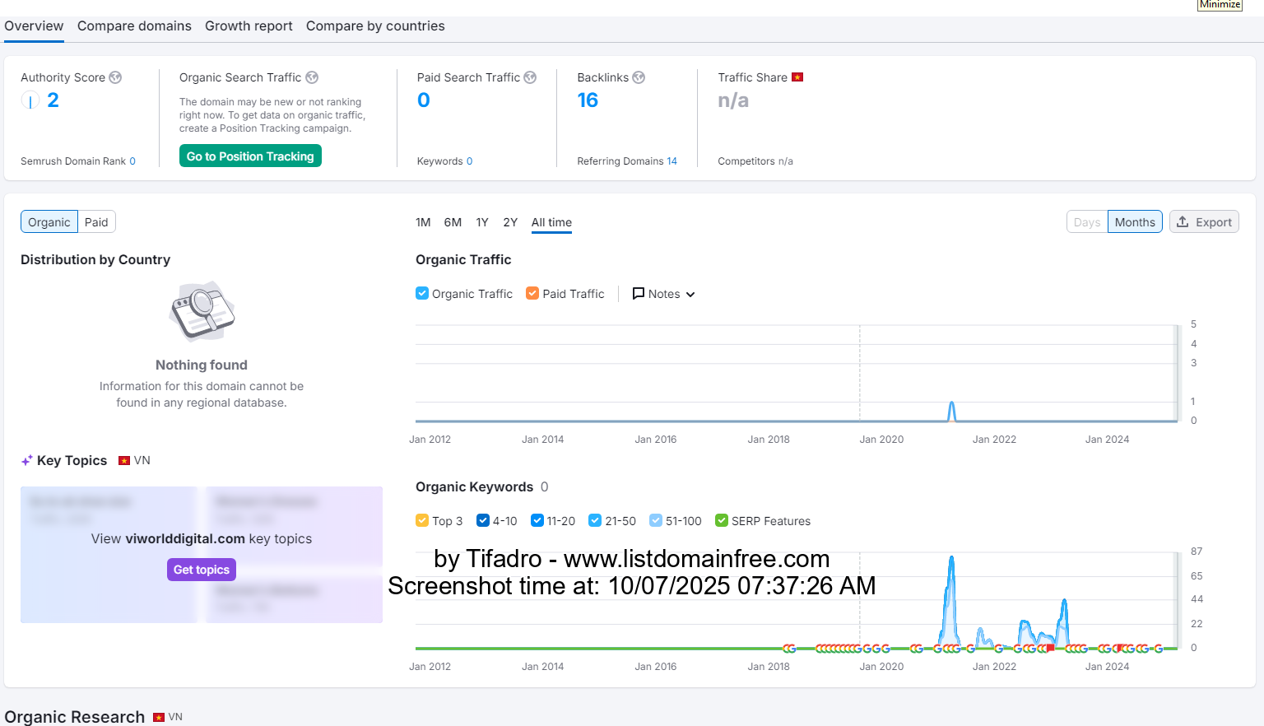Click Vietnam flag beside Traffic Share
The height and width of the screenshot is (726, 1264).
(797, 77)
